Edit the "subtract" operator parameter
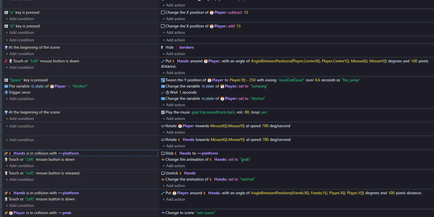Viewport: 434px width, 217px height. tap(235, 12)
